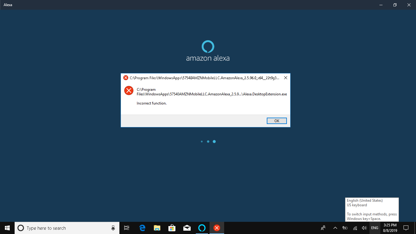Restore down the Alexa window
The image size is (416, 234).
395,5
